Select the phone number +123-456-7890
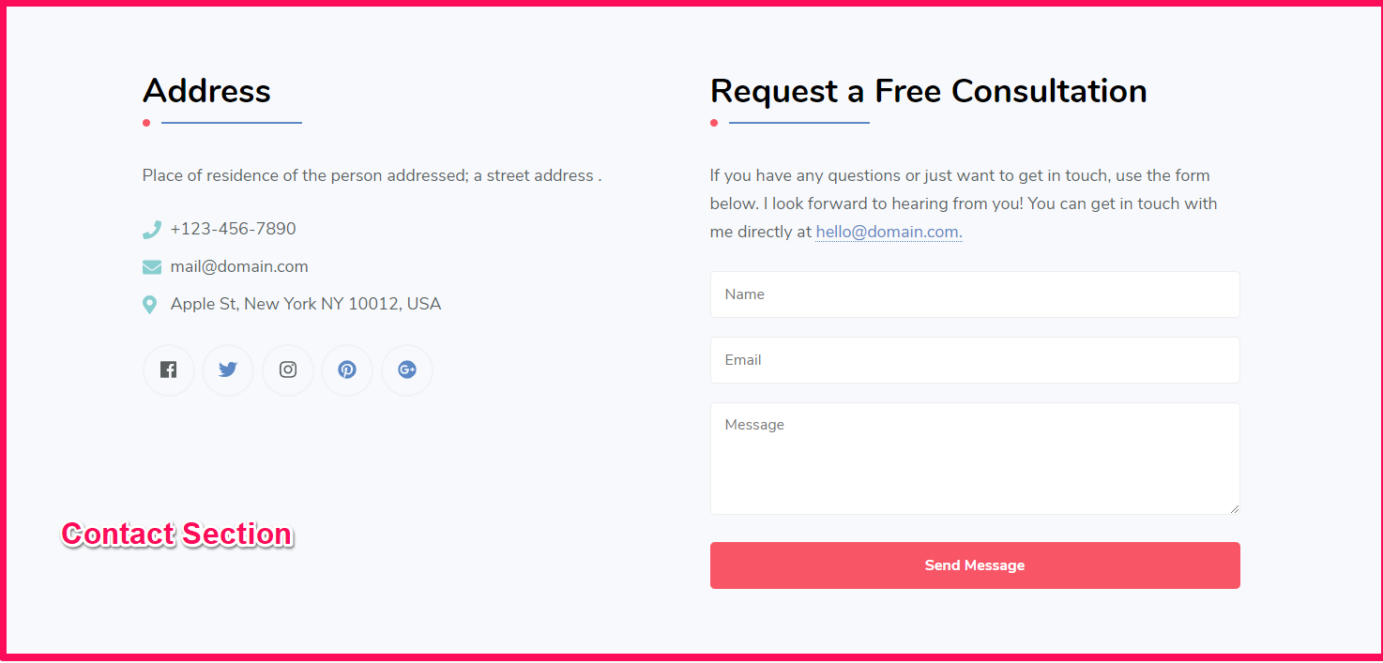The height and width of the screenshot is (663, 1383). click(x=234, y=229)
